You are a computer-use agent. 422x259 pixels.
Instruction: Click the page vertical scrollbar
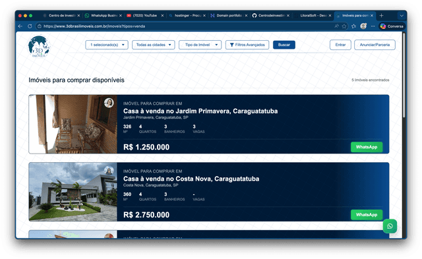point(404,75)
